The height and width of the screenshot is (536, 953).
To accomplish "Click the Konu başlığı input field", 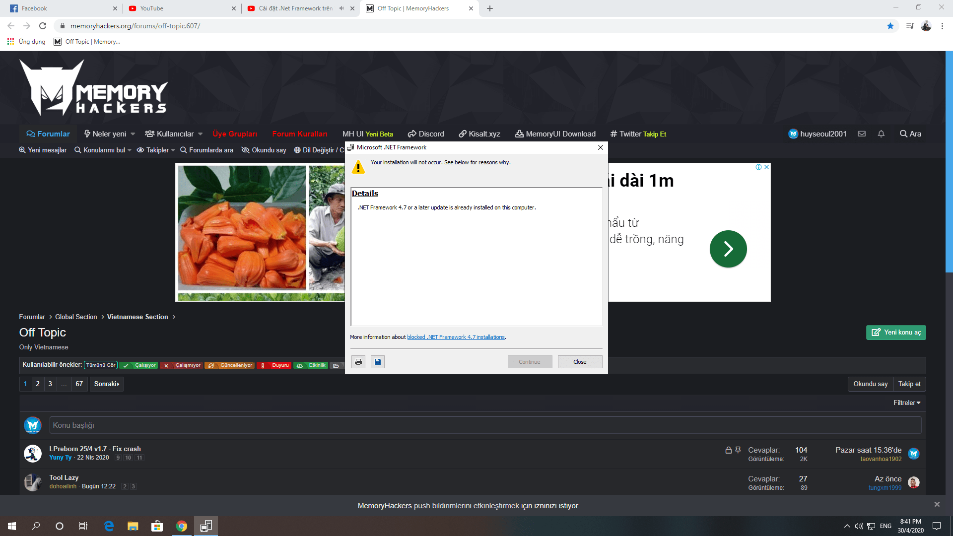I will (485, 425).
